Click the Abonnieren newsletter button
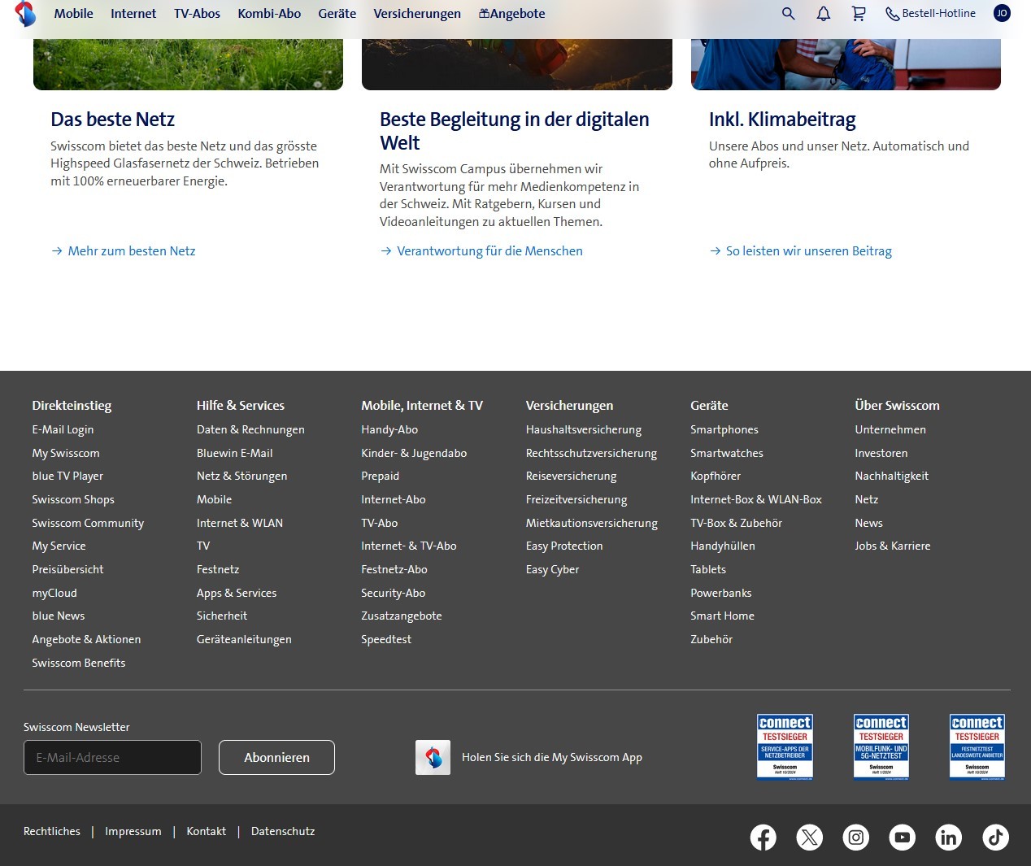 pyautogui.click(x=276, y=757)
